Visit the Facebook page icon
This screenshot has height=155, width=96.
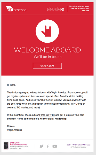pos(48,146)
